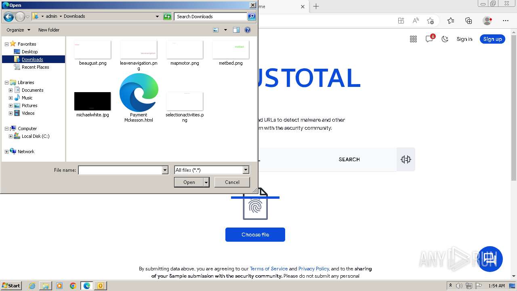The width and height of the screenshot is (517, 291).
Task: Expand the Pictures library node
Action: click(x=11, y=105)
